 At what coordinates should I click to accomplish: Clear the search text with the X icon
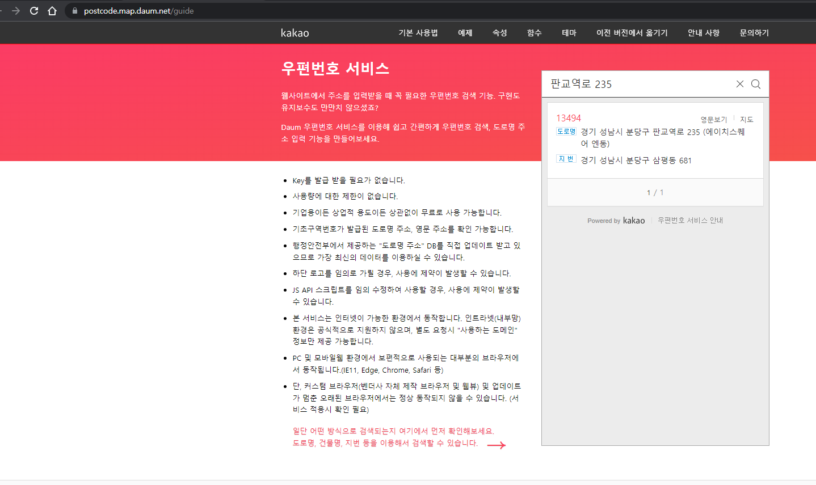[740, 84]
